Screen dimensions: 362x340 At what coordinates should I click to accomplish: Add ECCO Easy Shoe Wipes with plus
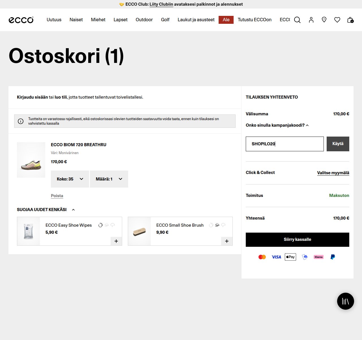click(116, 241)
